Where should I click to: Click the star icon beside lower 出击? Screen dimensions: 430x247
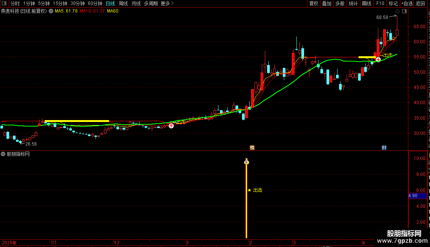(249, 190)
